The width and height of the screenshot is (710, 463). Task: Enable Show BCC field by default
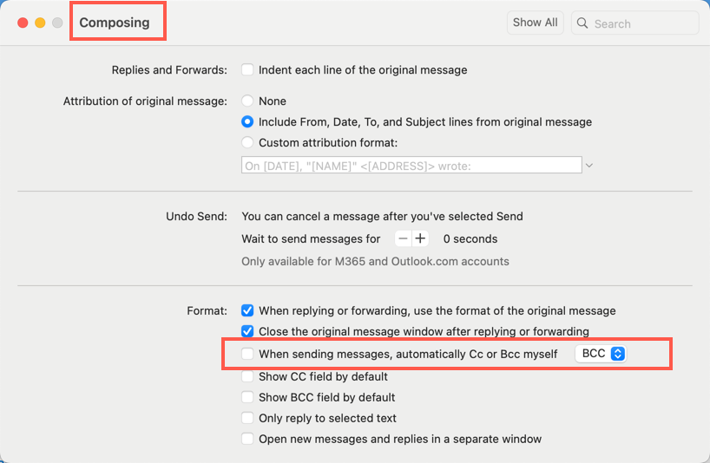[247, 397]
